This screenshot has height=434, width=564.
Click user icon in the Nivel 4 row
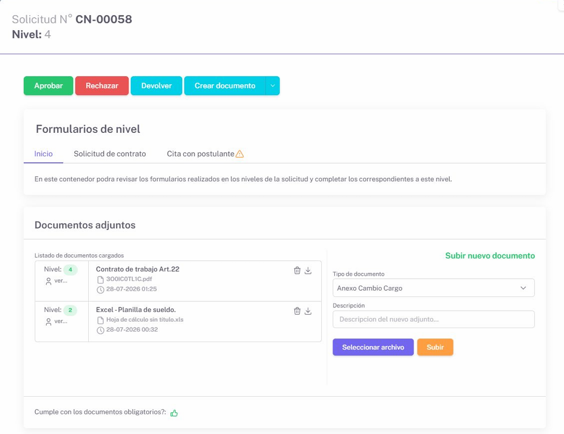click(49, 281)
